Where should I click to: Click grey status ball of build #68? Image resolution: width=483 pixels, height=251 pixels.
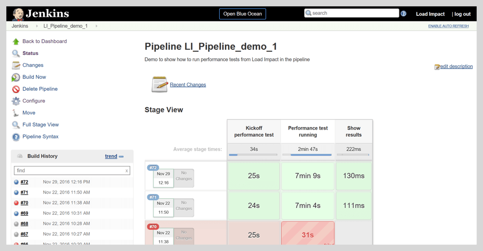[16, 224]
